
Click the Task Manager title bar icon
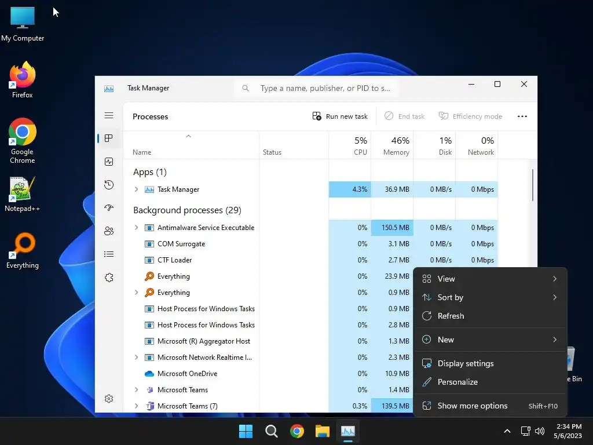click(x=109, y=89)
